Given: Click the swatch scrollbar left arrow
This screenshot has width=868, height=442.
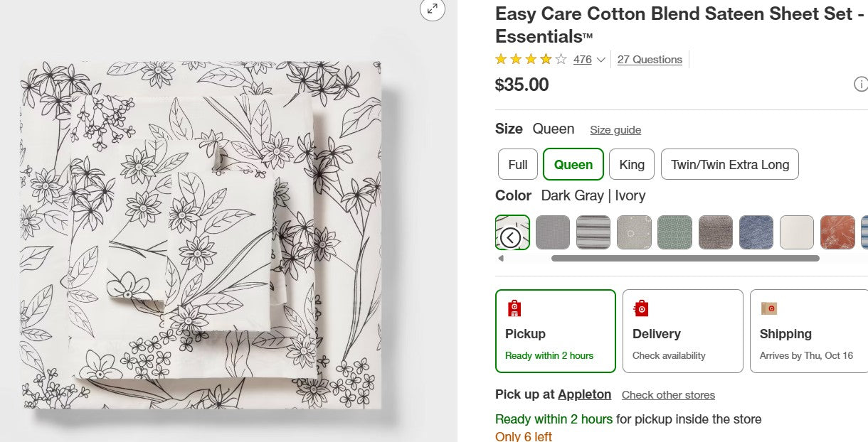Looking at the screenshot, I should [500, 259].
